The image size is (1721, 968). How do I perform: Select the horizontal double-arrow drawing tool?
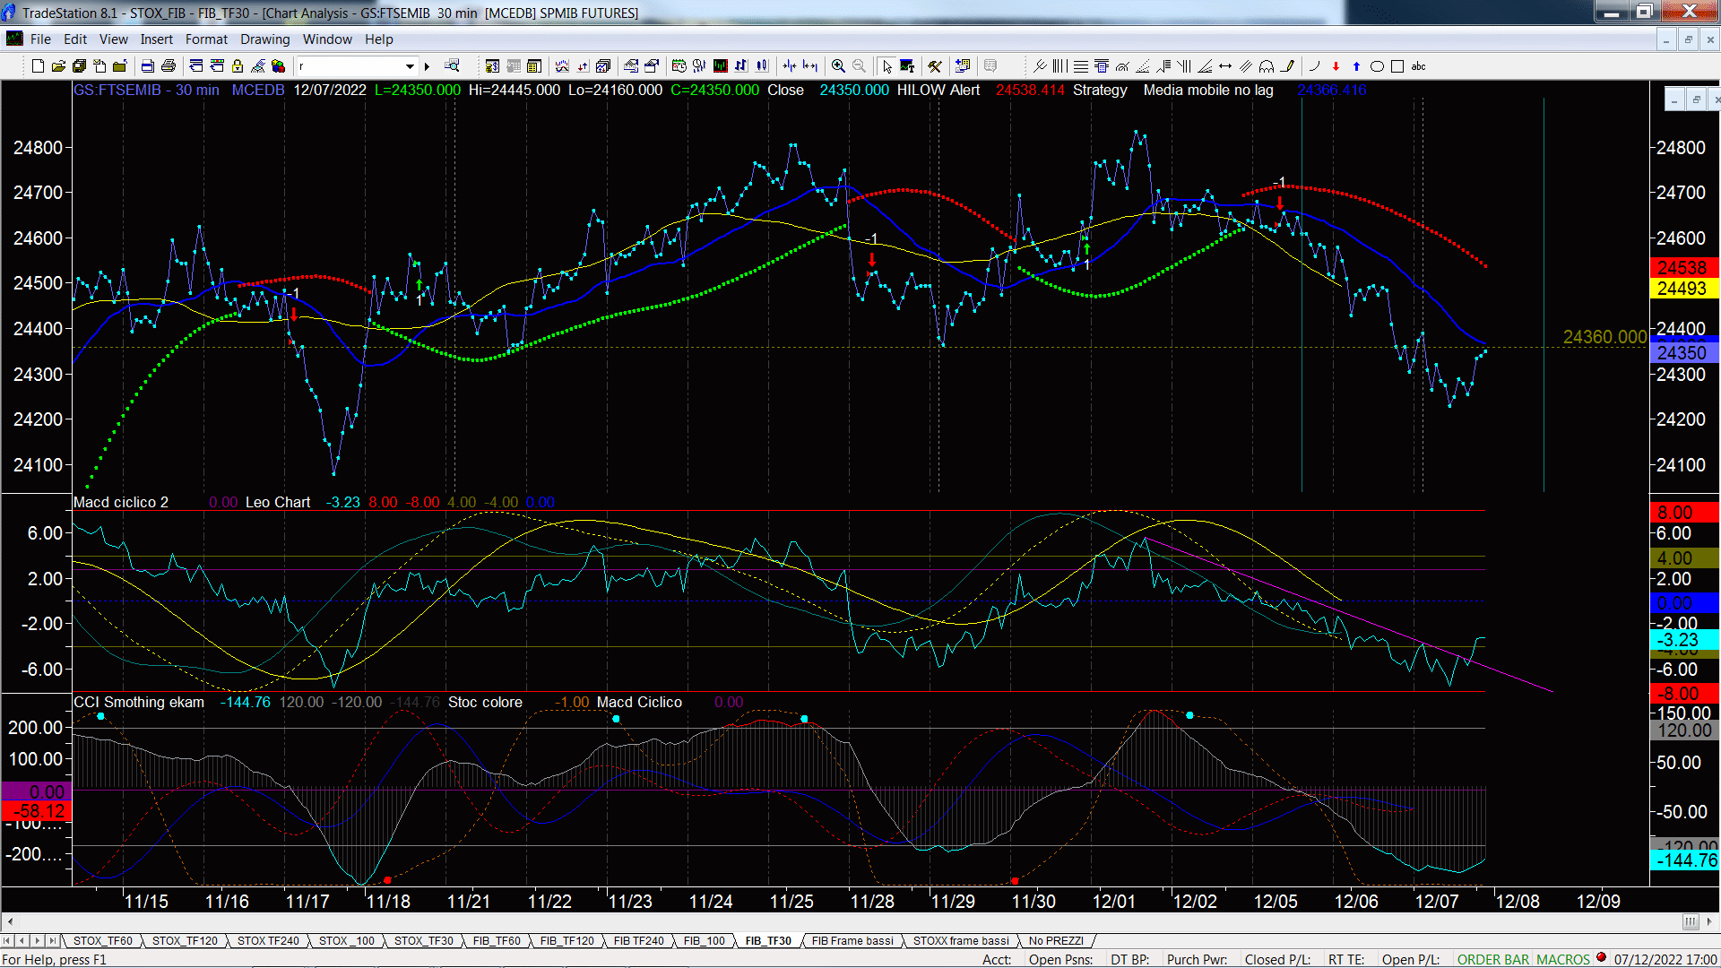[1225, 66]
